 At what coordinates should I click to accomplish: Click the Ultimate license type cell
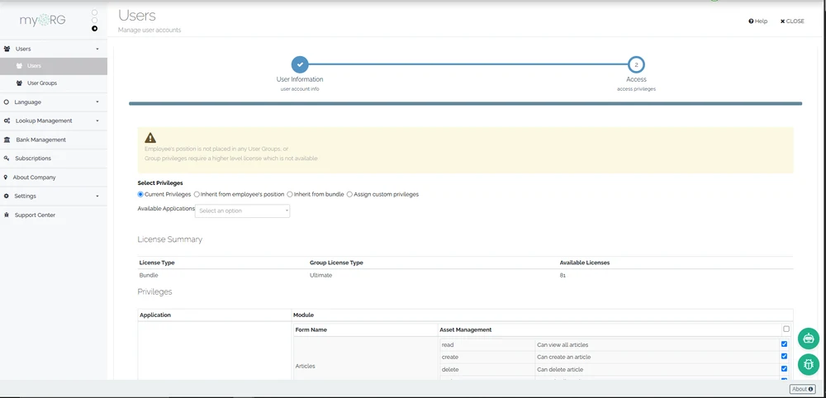click(x=320, y=275)
